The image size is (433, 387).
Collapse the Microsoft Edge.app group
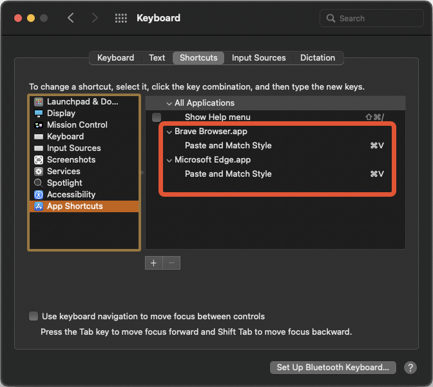(x=169, y=161)
